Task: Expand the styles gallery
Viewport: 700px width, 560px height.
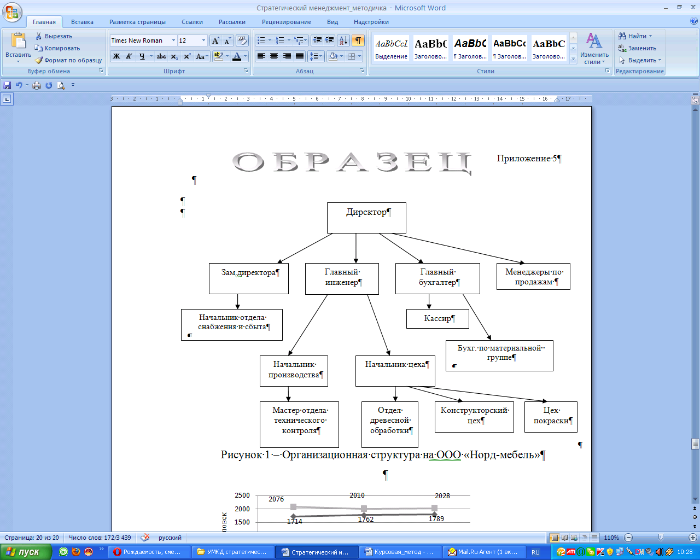Action: [x=573, y=59]
